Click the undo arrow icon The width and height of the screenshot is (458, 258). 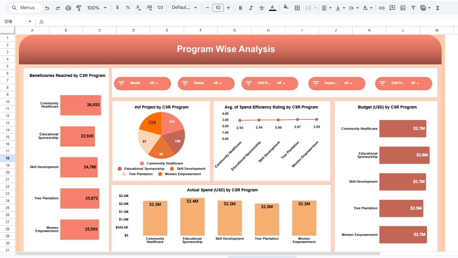pyautogui.click(x=47, y=8)
